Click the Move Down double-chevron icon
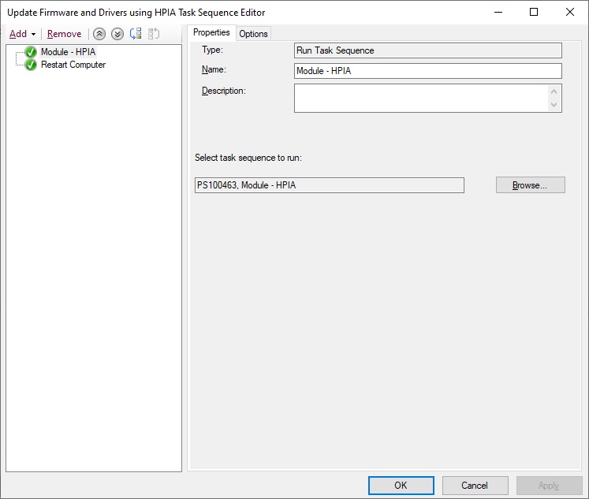Screen dimensions: 589x499 [x=117, y=34]
